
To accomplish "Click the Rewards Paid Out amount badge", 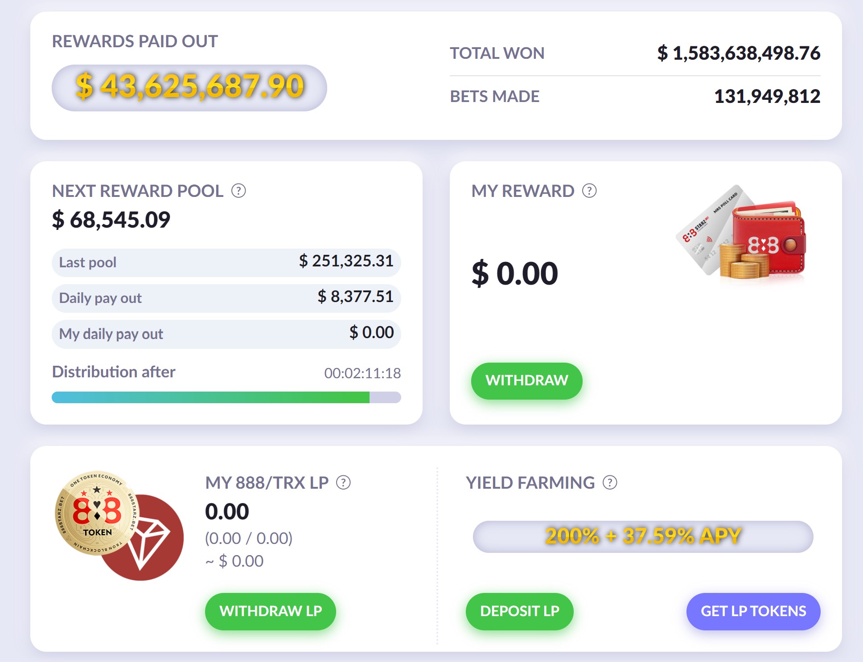I will (189, 88).
